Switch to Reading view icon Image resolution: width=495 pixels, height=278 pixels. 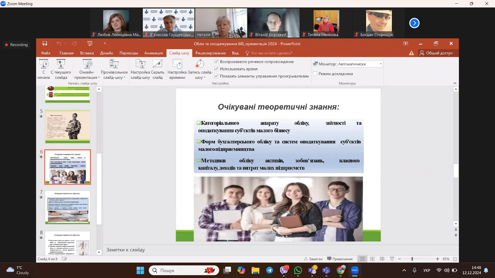click(382, 259)
